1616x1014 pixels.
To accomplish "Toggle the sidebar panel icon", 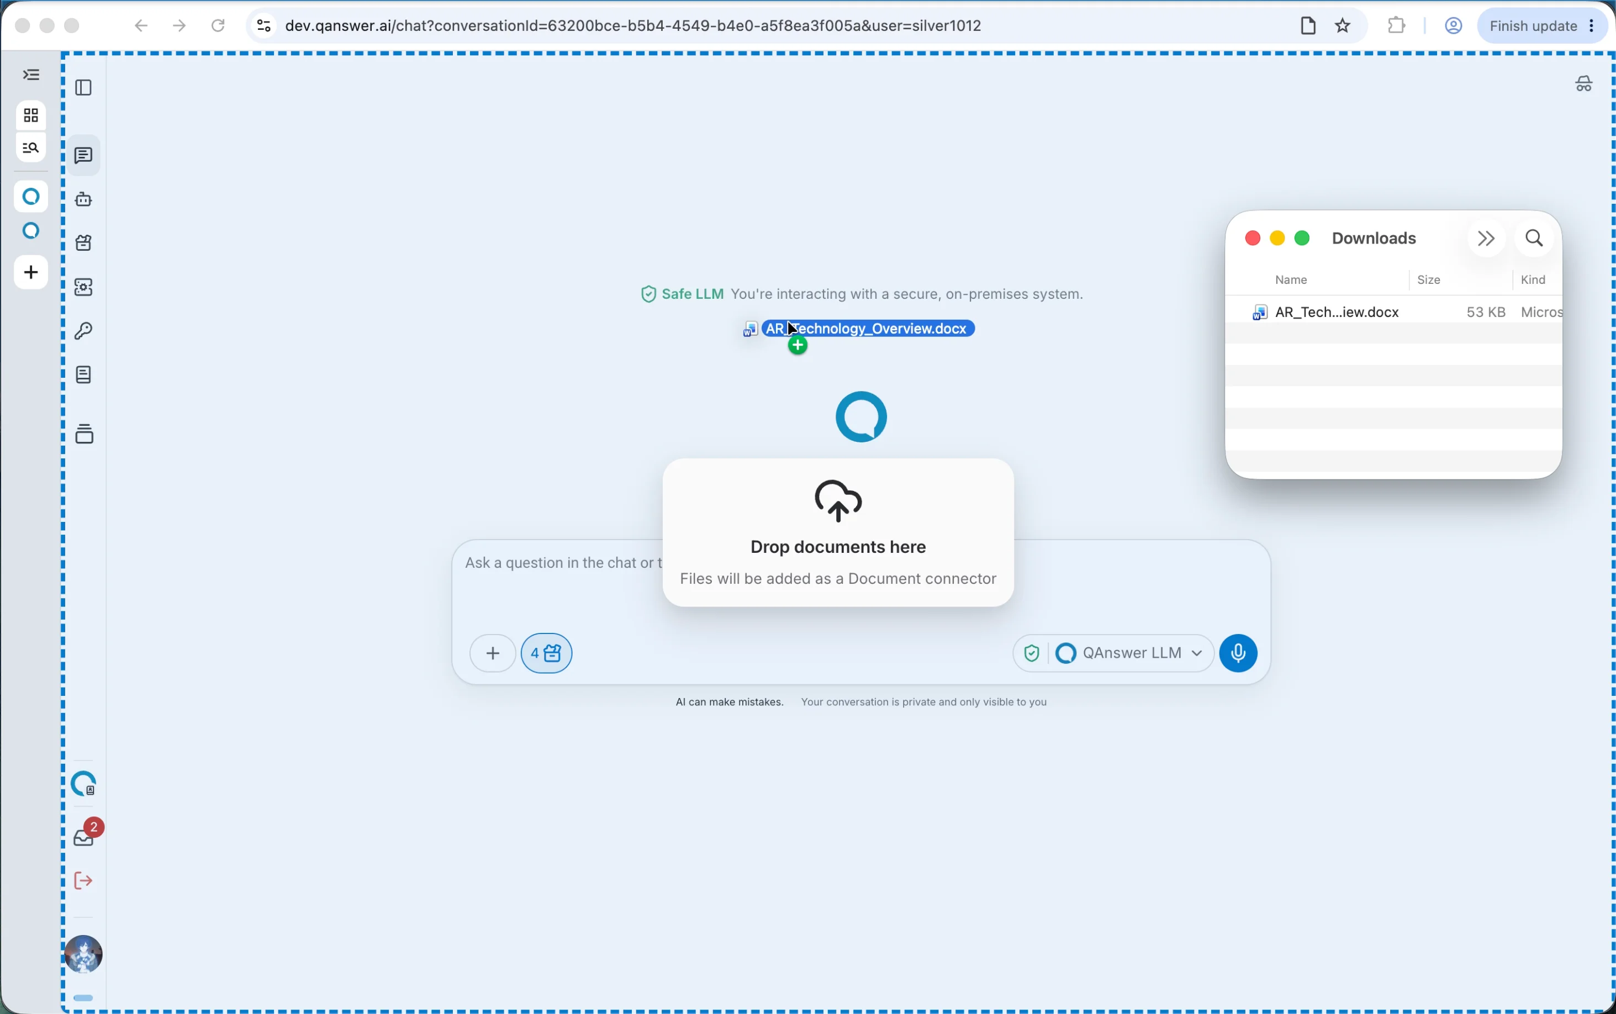I will pos(84,88).
